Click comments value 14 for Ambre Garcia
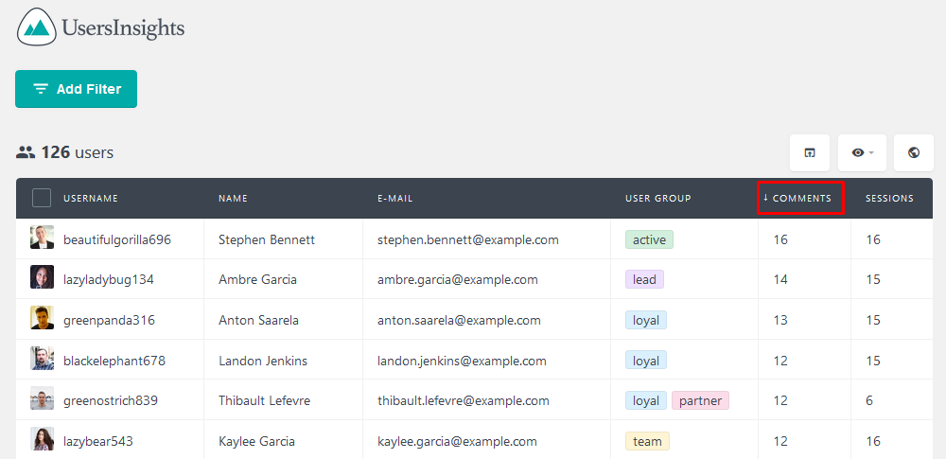 click(x=780, y=279)
